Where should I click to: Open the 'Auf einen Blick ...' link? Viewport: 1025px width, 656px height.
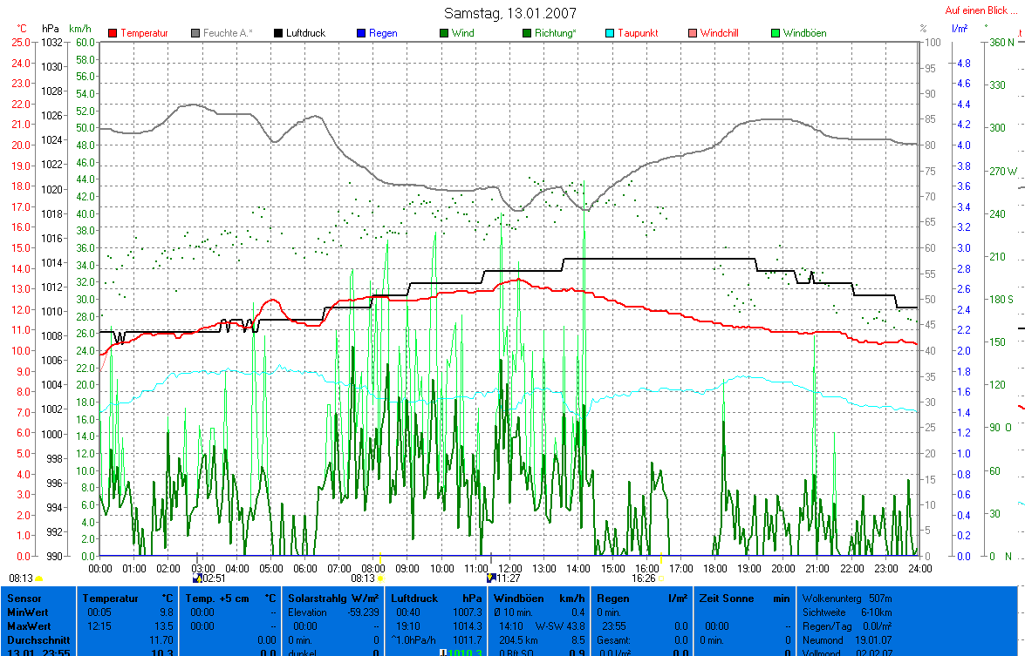click(x=981, y=10)
